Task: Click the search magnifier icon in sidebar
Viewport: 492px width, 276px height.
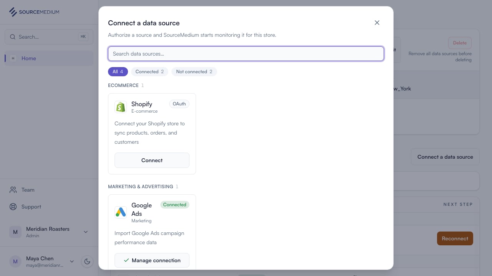Action: [x=12, y=37]
